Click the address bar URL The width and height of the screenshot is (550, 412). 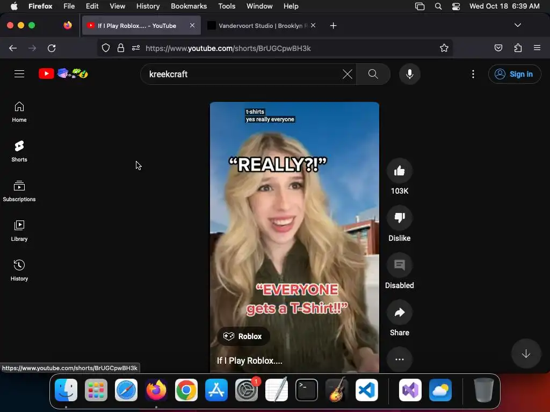point(228,48)
